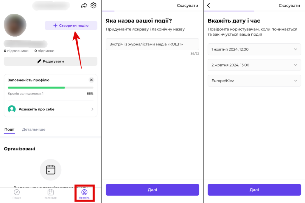Go back using the left arrow on date screen
The width and height of the screenshot is (305, 203).
click(208, 5)
